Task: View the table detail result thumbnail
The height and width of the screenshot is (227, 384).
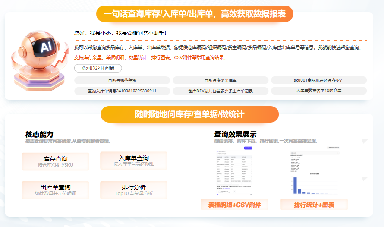Action: click(x=234, y=171)
